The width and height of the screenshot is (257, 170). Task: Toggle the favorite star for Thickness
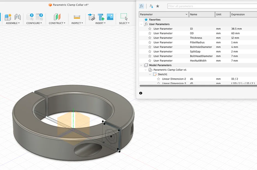pos(149,38)
